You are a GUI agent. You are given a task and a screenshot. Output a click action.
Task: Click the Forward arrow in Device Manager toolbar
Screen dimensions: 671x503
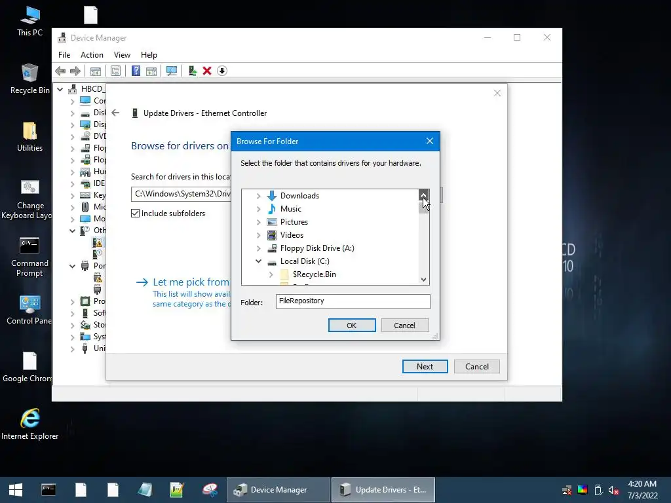pyautogui.click(x=75, y=71)
